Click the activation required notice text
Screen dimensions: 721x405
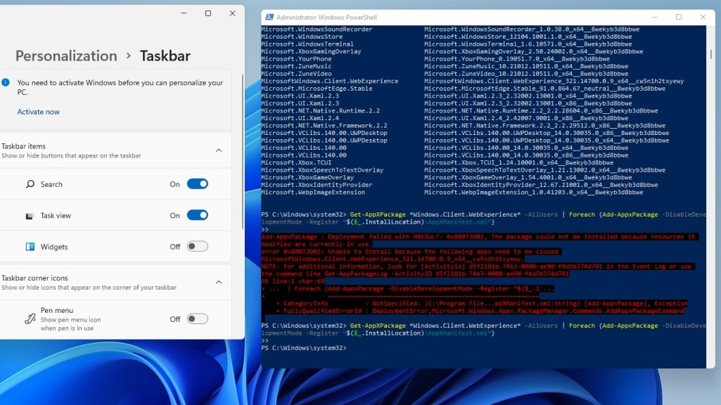(120, 87)
